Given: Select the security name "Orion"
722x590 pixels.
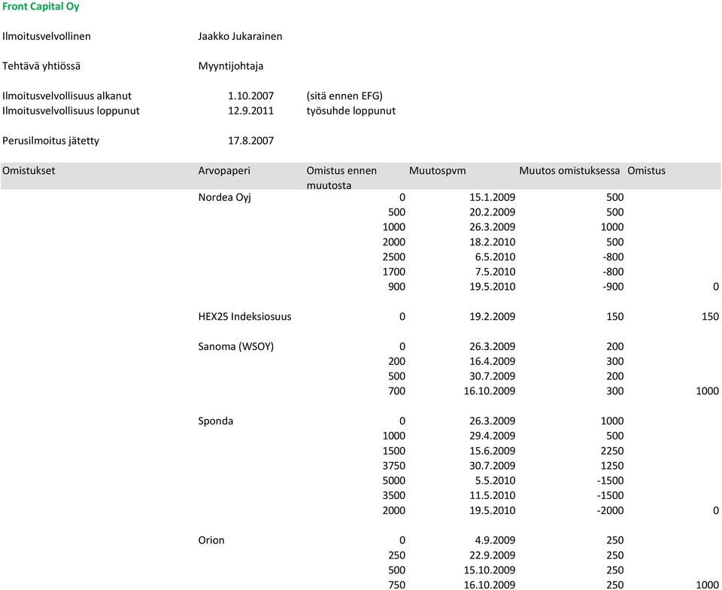Looking at the screenshot, I should coord(211,540).
